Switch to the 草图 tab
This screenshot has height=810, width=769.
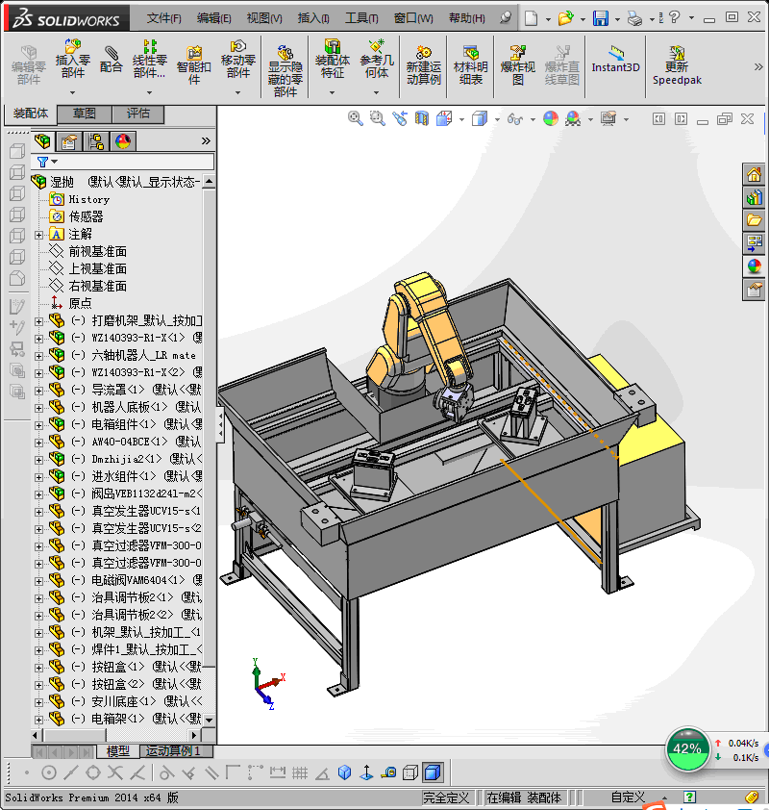[84, 114]
